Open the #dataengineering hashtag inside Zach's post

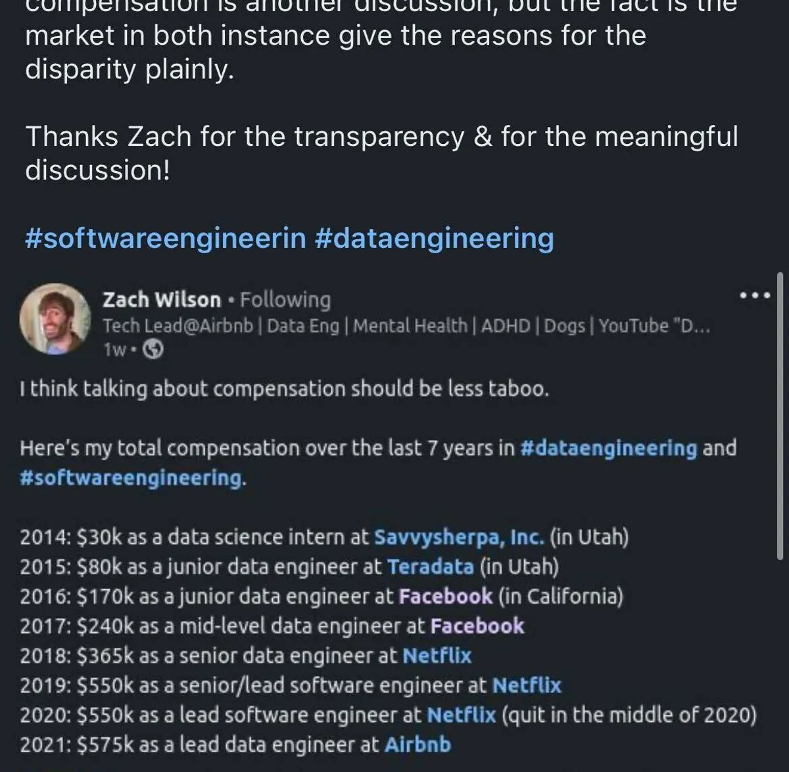608,448
